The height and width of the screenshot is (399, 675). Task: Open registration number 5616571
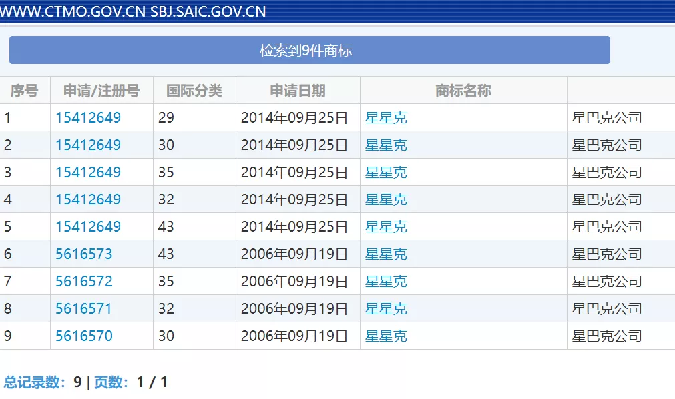coord(84,309)
